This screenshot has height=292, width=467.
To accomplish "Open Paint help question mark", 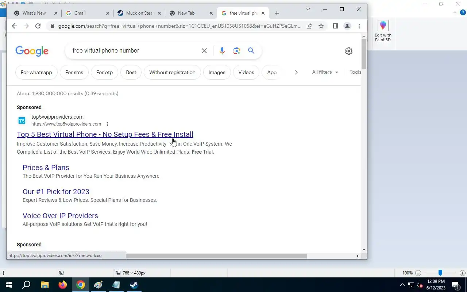I will coord(463,12).
